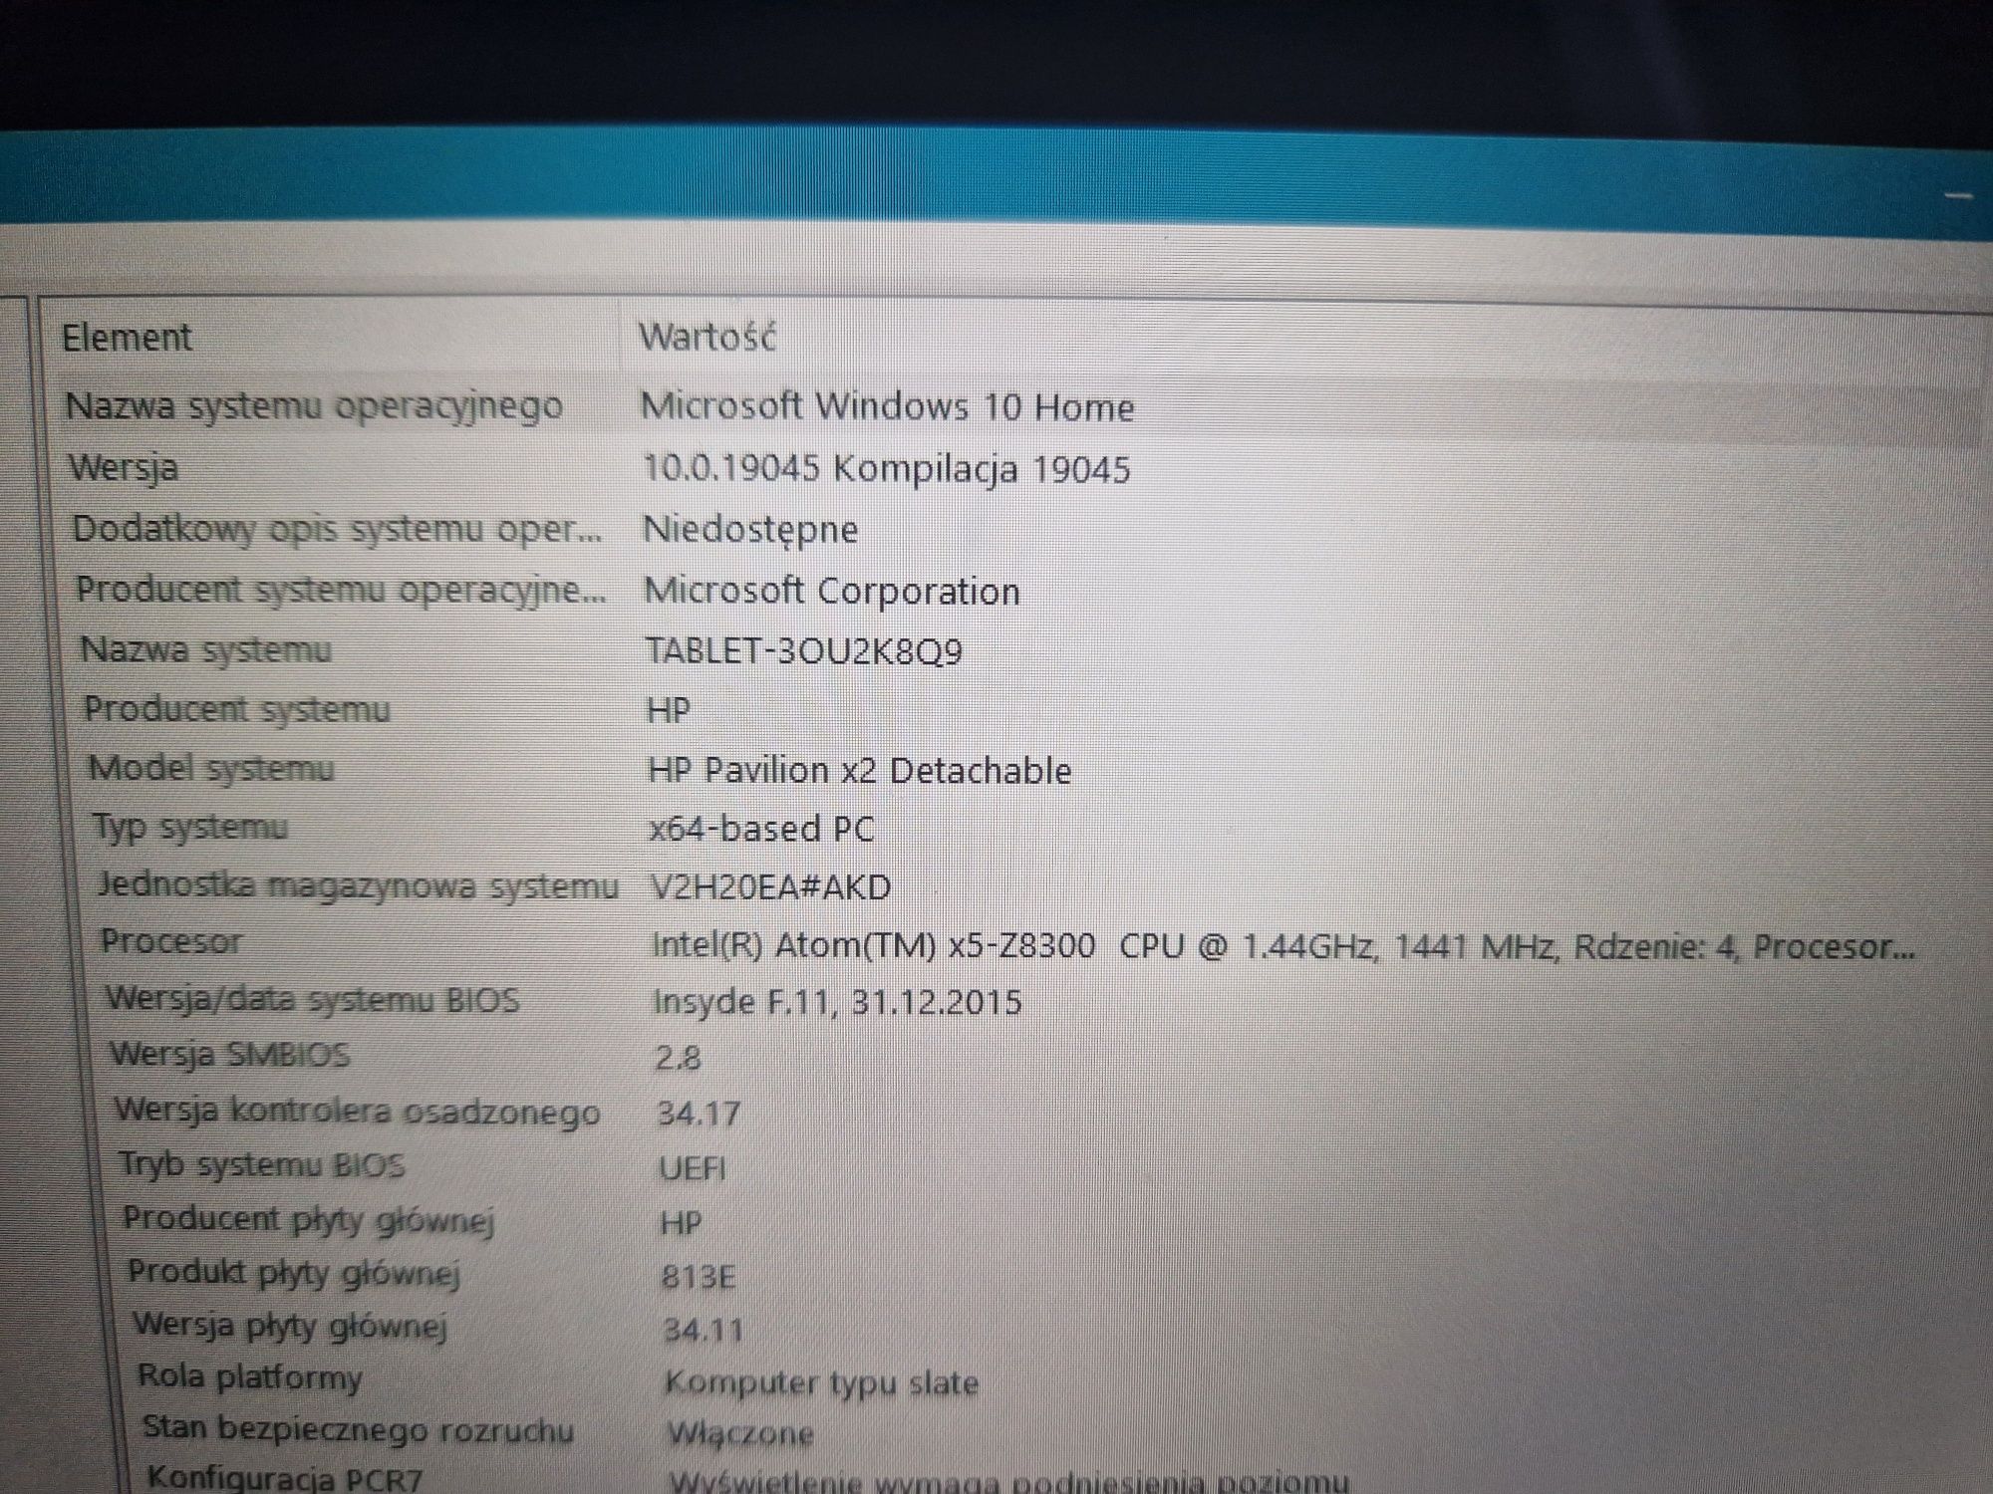The image size is (1993, 1494).
Task: Select the HP value for Producent systemu
Action: click(669, 710)
